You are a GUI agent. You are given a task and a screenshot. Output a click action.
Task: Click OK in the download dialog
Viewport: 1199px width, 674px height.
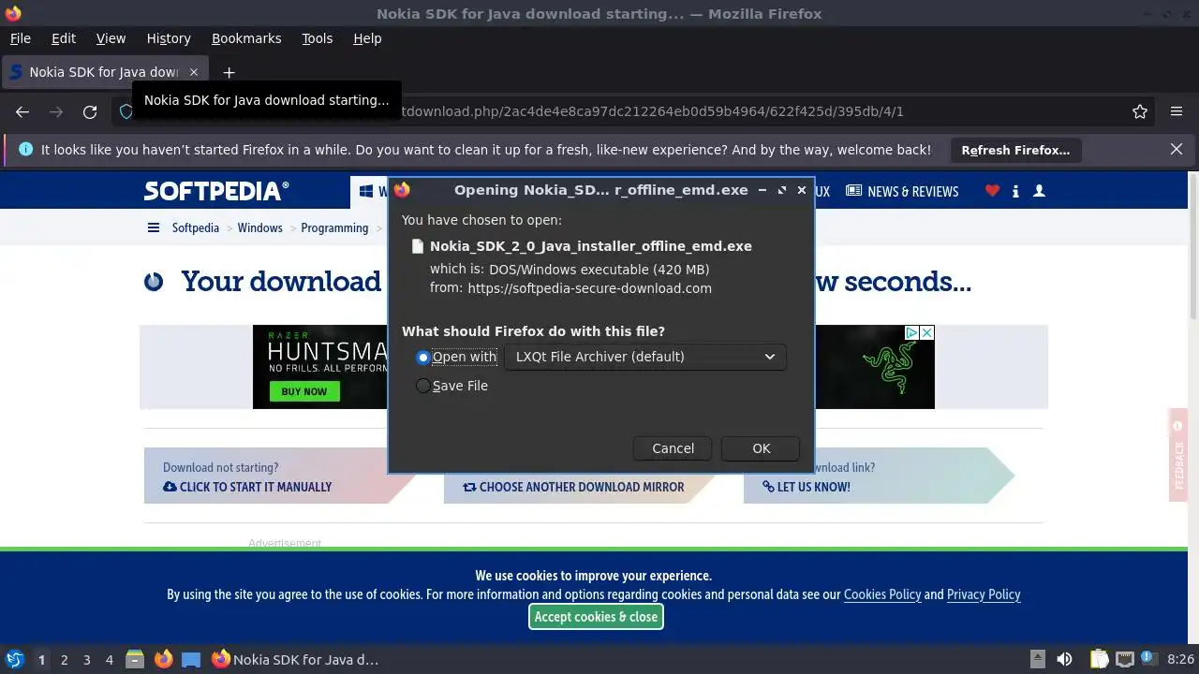pyautogui.click(x=761, y=448)
